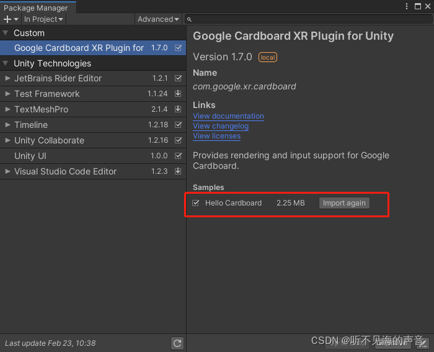Viewport: 434px width, 352px height.
Task: Collapse the Unity Technologies group
Action: pyautogui.click(x=5, y=63)
